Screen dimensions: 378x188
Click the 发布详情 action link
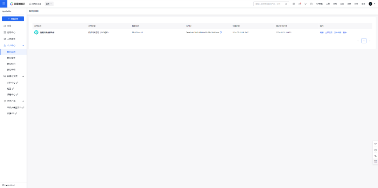[x=338, y=32]
